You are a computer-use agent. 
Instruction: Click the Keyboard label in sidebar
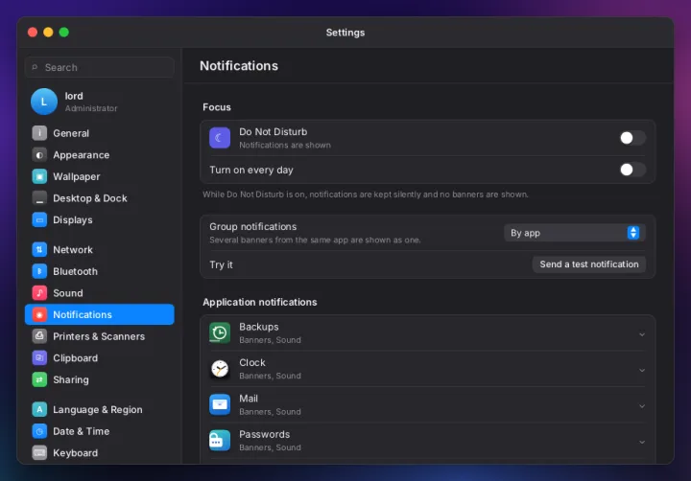click(76, 453)
